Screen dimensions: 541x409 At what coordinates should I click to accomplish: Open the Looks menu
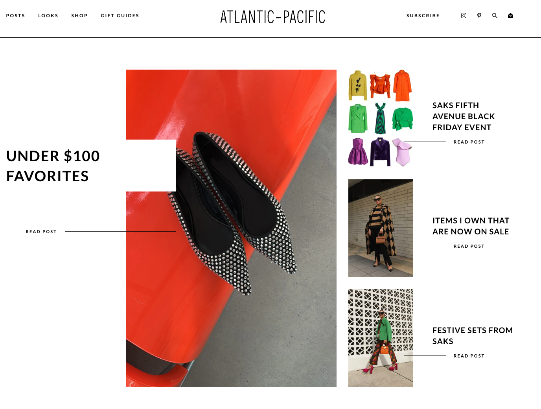tap(48, 16)
